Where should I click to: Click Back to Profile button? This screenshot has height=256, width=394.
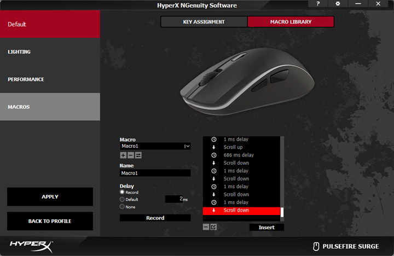pyautogui.click(x=50, y=221)
